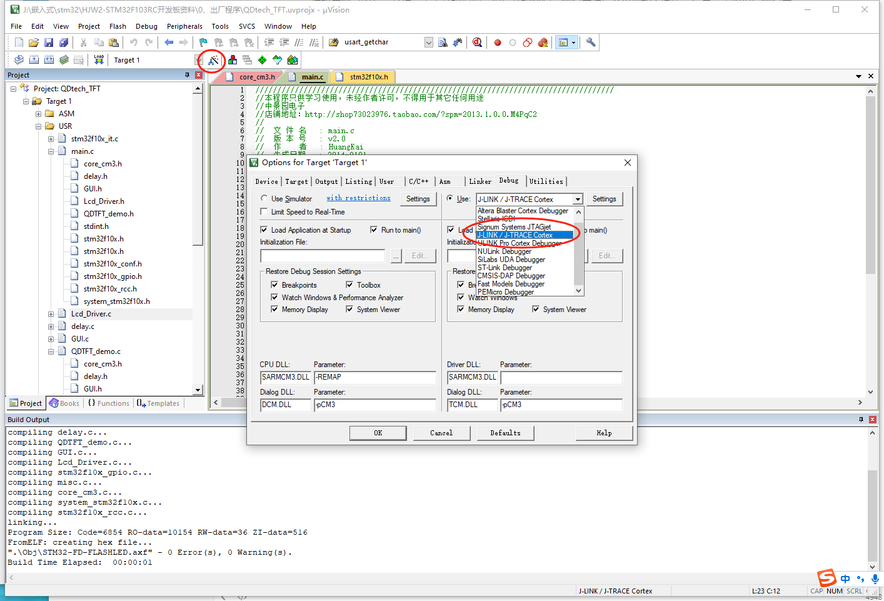Kill all breakpoints icon
The image size is (884, 601).
click(x=543, y=43)
